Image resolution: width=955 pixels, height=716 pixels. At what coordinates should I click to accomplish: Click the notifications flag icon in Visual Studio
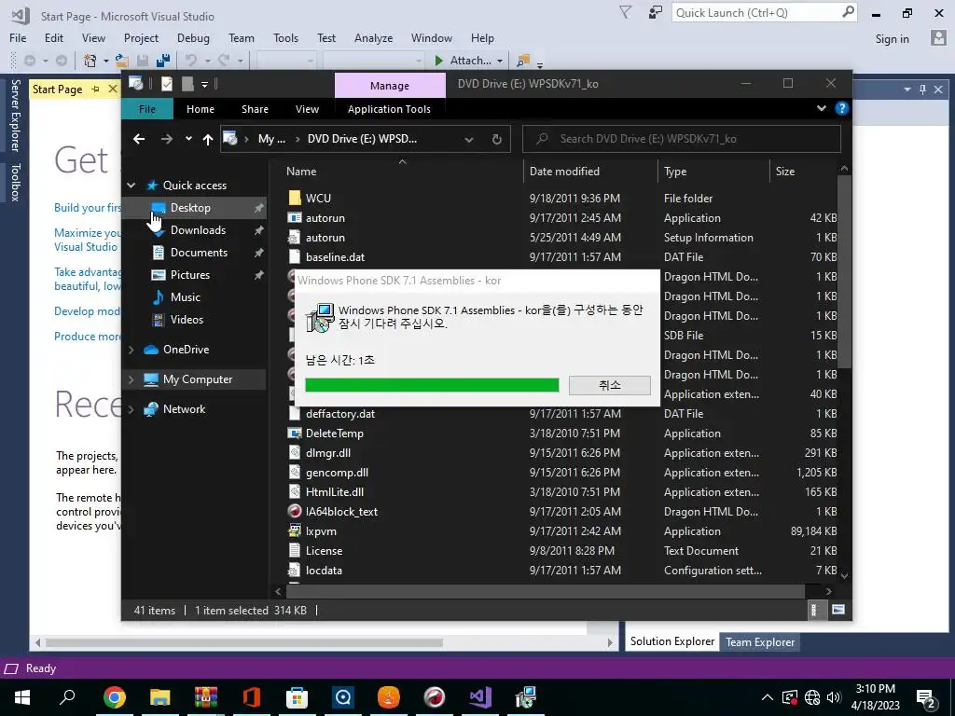[x=625, y=12]
